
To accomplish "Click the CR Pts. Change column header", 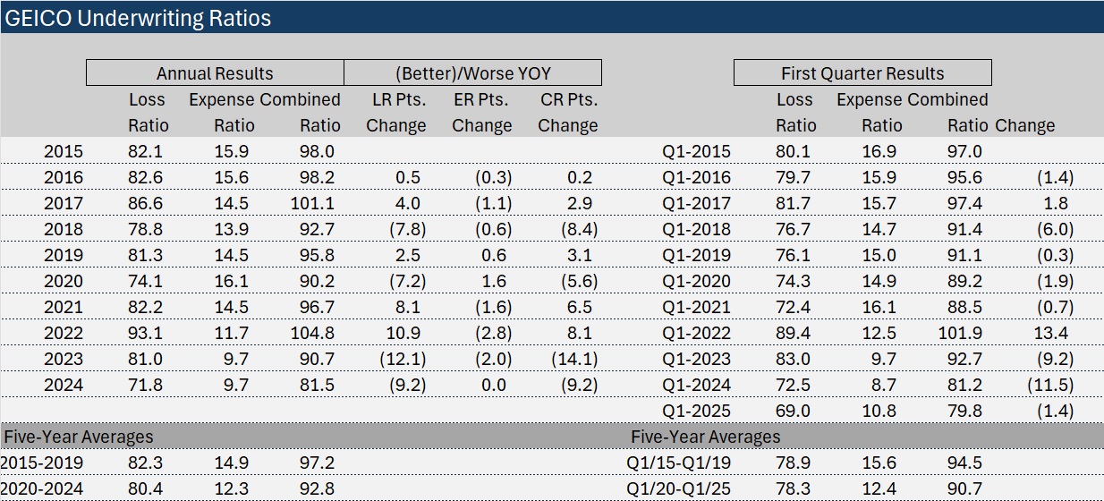I will tap(567, 113).
